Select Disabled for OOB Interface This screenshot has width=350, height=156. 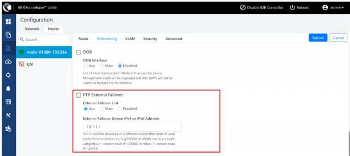tap(120, 66)
